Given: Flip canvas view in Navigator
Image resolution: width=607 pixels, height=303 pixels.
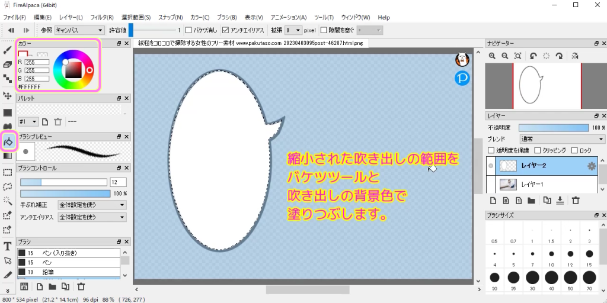Looking at the screenshot, I should [x=574, y=56].
